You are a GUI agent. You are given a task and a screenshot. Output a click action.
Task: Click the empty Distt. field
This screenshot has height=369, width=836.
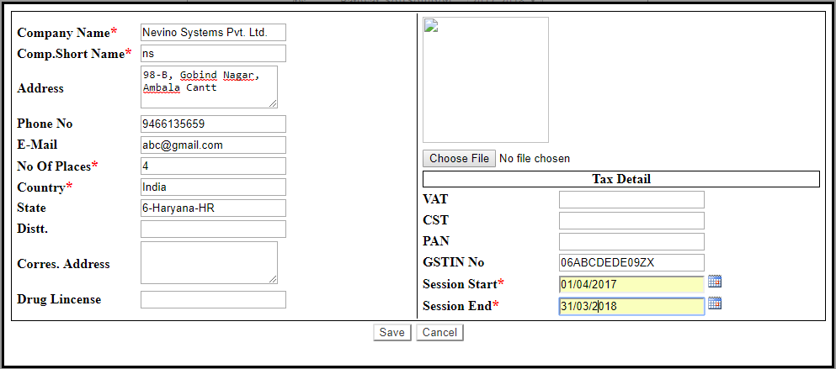point(213,229)
